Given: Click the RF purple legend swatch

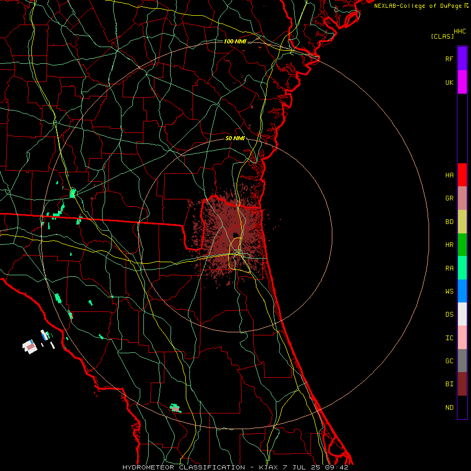Looking at the screenshot, I should tap(462, 59).
